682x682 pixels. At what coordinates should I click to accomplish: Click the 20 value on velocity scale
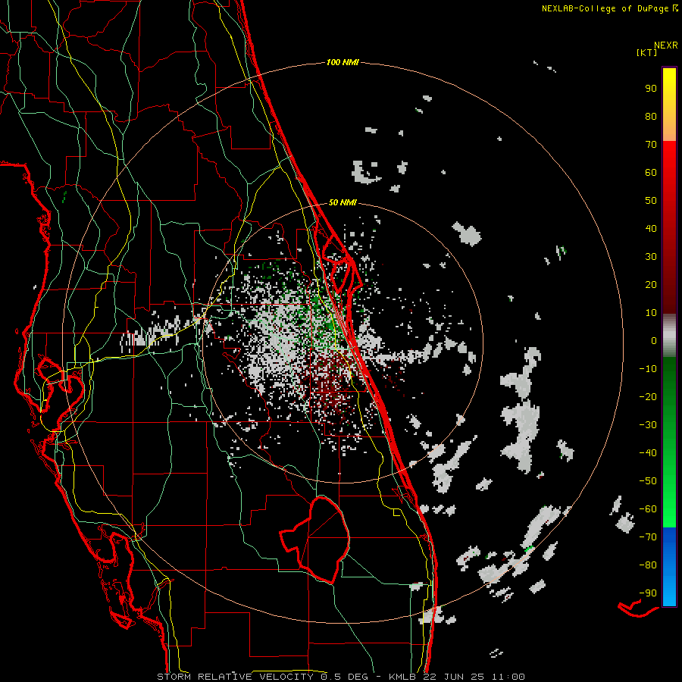point(651,285)
